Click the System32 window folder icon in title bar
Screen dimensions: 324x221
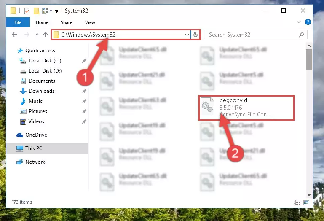(13, 11)
